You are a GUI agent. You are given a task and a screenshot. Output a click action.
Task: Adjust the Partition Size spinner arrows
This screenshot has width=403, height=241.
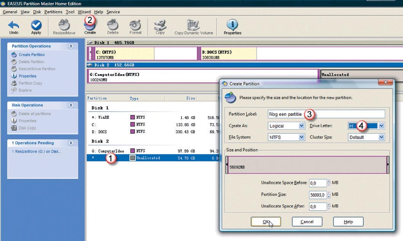click(x=329, y=195)
